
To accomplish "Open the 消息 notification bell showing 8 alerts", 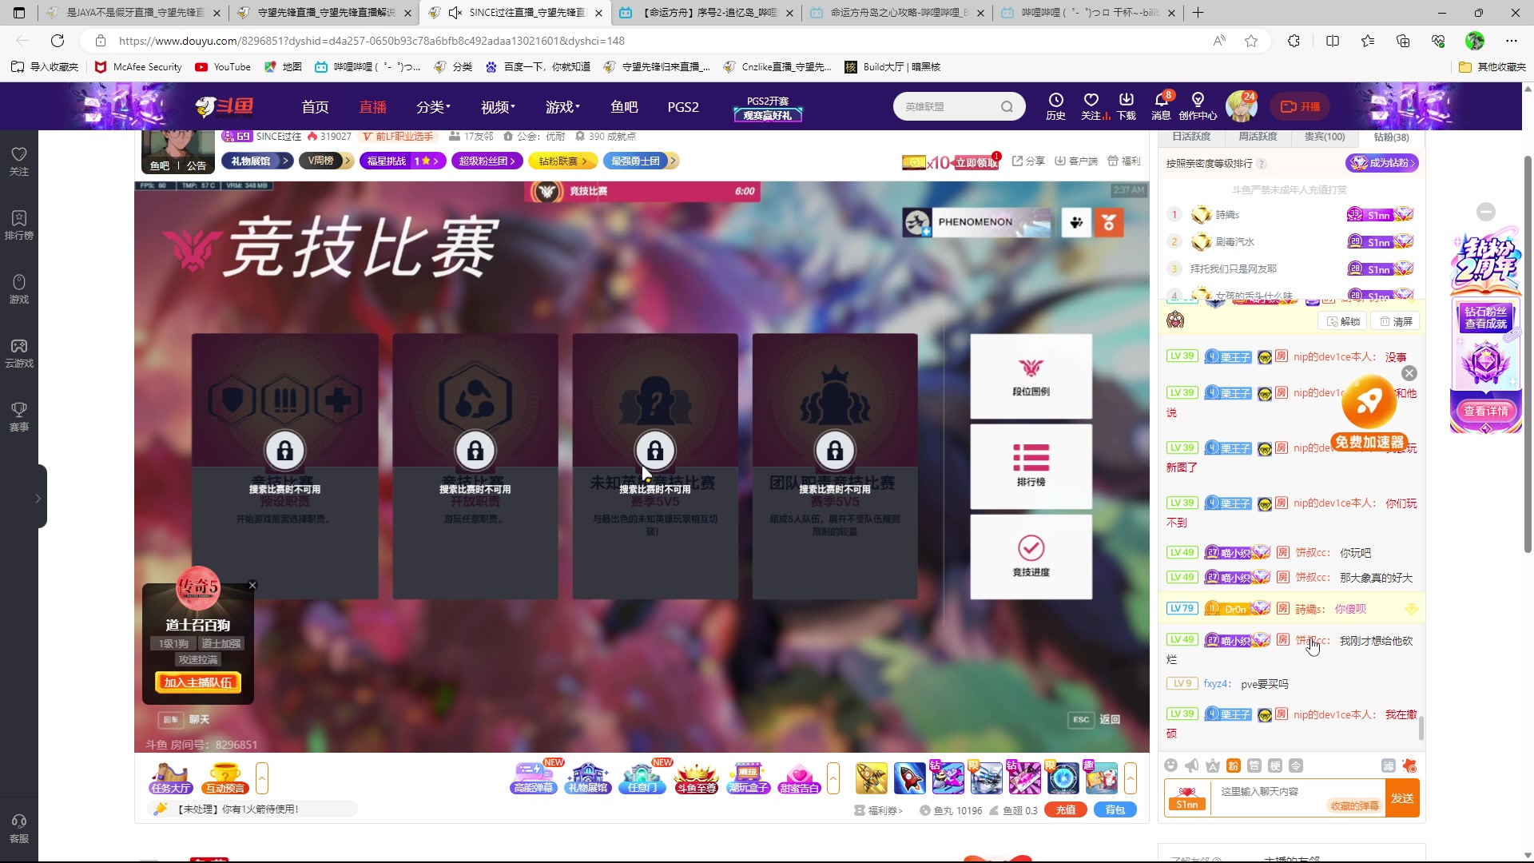I will coord(1161,106).
